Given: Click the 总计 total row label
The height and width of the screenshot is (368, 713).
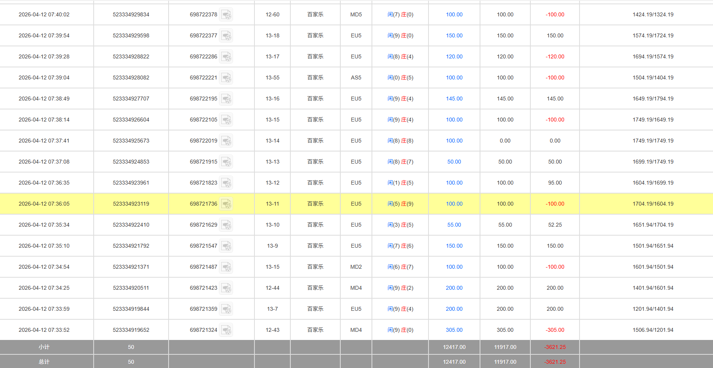Looking at the screenshot, I should pyautogui.click(x=44, y=362).
